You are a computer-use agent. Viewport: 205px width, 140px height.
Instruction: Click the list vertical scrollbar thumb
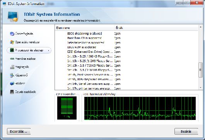click(x=201, y=70)
